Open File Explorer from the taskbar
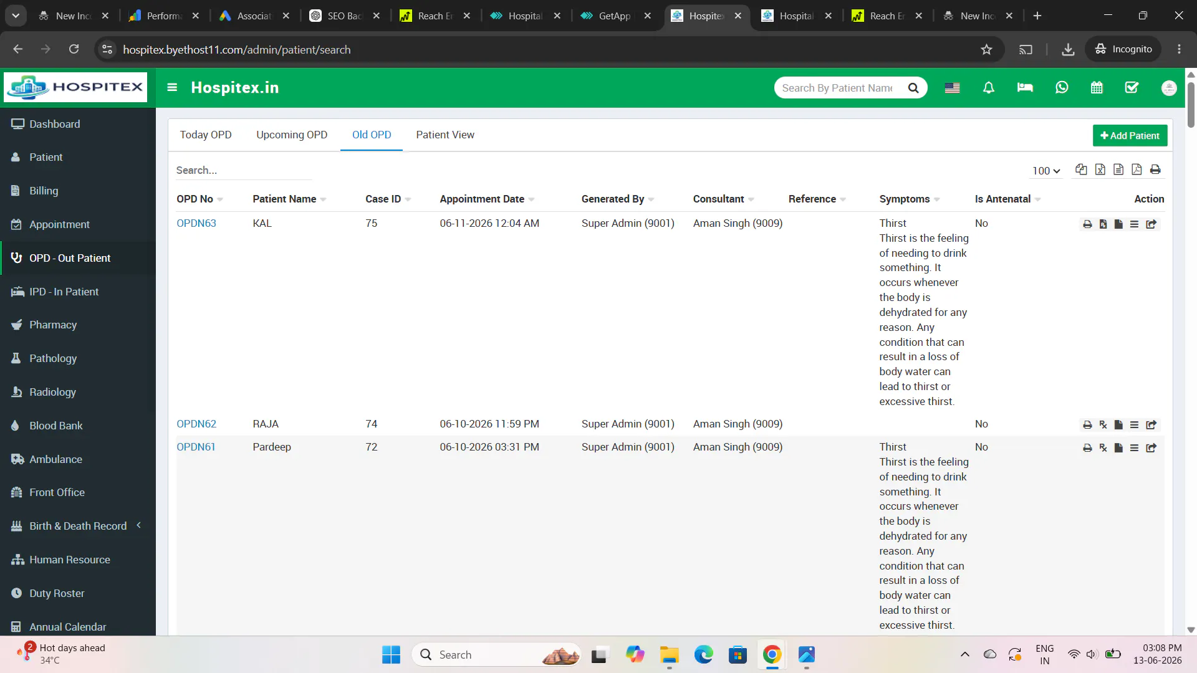 [x=670, y=654]
